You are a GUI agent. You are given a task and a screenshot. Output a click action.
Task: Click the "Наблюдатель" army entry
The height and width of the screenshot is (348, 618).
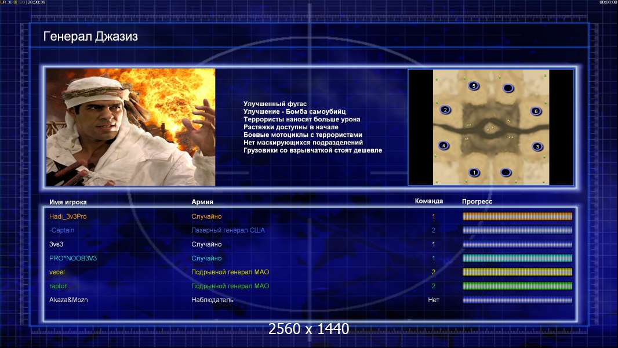(212, 300)
